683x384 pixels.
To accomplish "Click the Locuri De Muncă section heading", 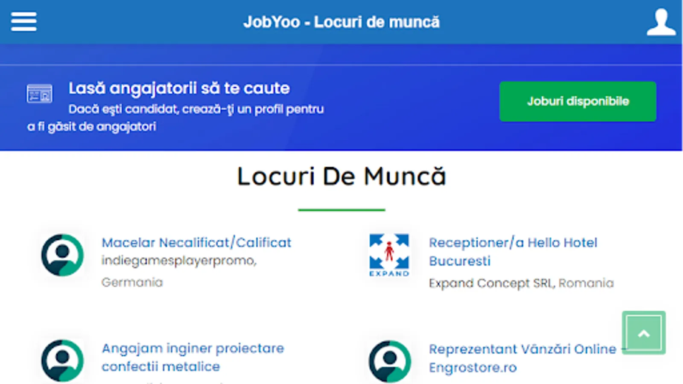I will pos(341,176).
